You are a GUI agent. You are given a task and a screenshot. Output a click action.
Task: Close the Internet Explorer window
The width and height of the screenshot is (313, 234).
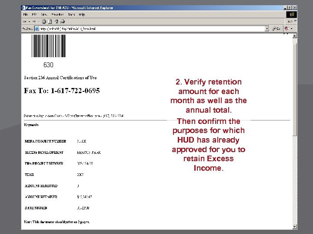pos(294,8)
